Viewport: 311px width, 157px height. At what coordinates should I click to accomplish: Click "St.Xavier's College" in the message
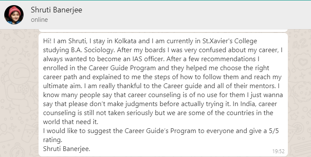pos(230,41)
